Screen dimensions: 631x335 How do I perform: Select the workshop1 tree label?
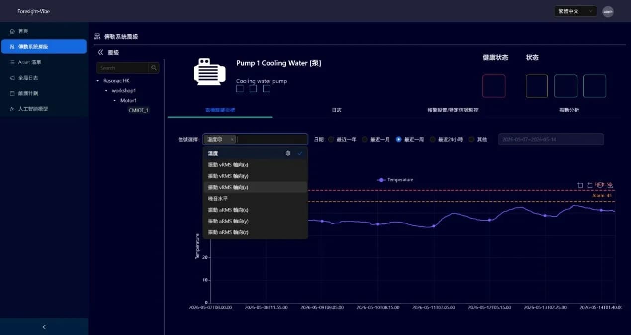point(124,91)
